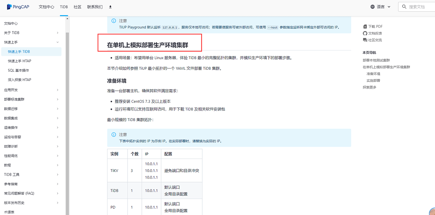Image resolution: width=435 pixels, height=215 pixels.
Task: Expand 性能调优 sidebar section
Action: coord(57,156)
